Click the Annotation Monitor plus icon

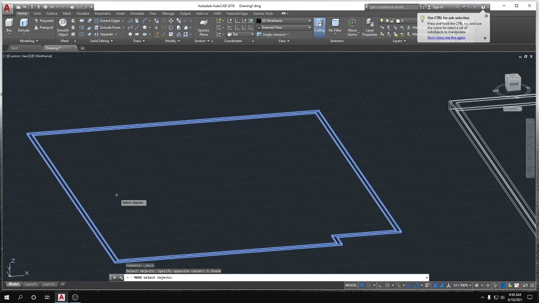[488, 285]
